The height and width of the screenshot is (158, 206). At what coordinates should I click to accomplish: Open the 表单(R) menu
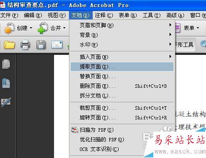128,15
